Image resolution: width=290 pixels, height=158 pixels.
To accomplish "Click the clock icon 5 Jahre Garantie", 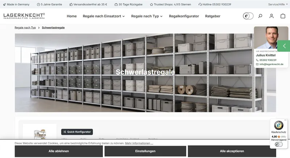I will 38,4.
